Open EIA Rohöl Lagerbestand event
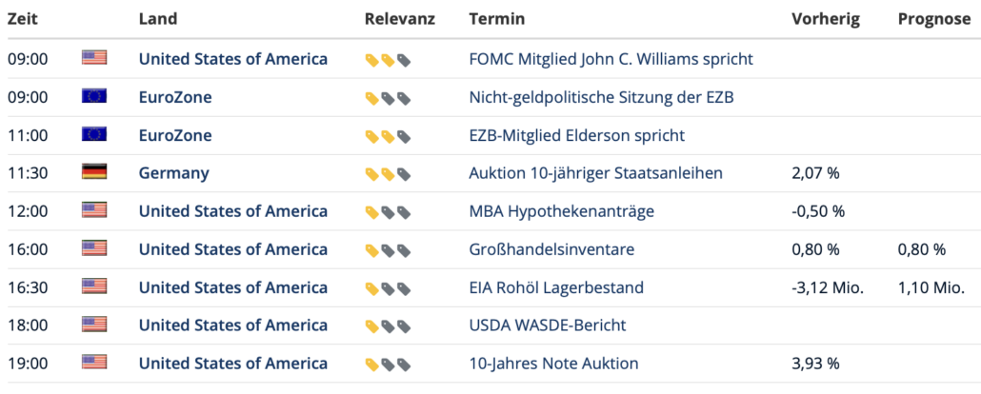Screen dimensions: 981x394 click(x=556, y=287)
